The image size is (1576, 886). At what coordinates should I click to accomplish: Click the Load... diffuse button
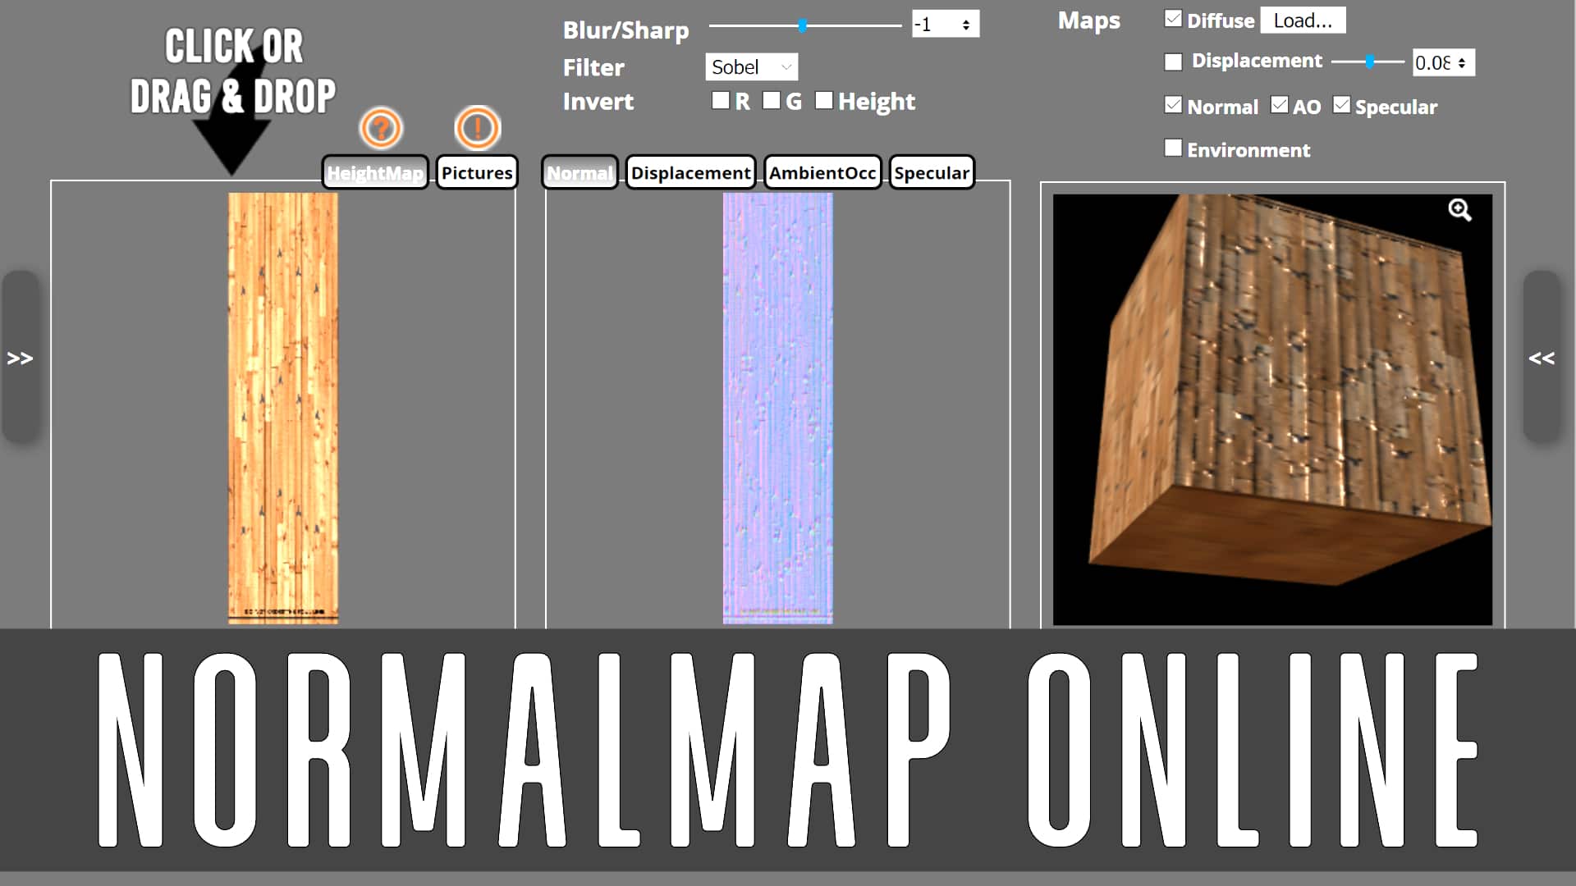(1303, 21)
